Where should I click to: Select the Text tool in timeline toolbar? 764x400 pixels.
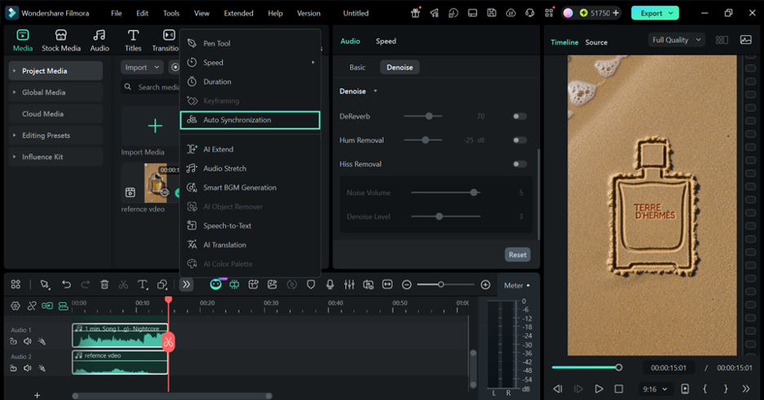(x=142, y=285)
